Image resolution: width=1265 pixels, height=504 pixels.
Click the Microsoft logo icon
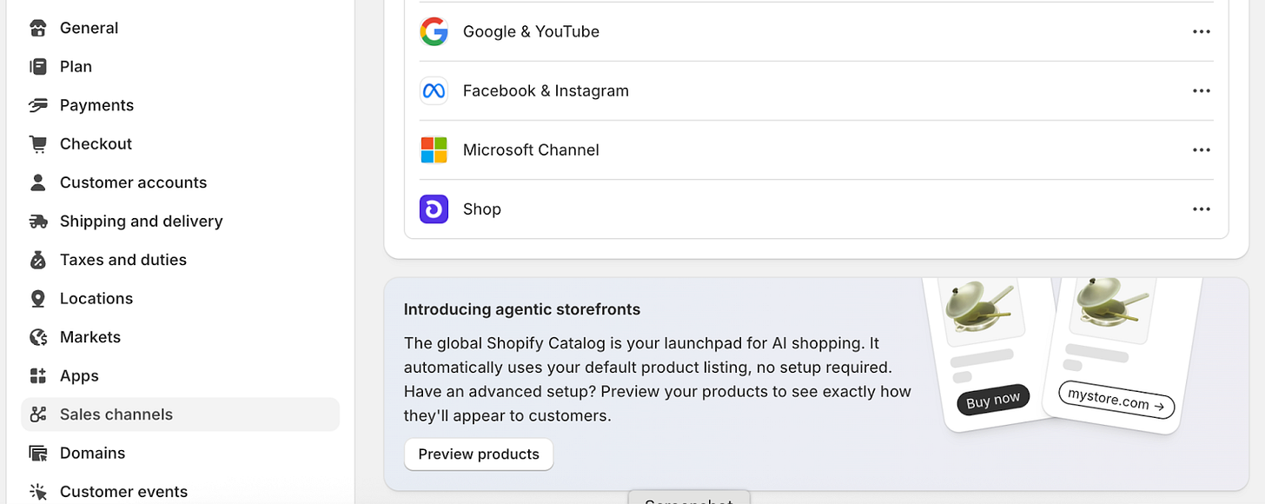pos(434,150)
